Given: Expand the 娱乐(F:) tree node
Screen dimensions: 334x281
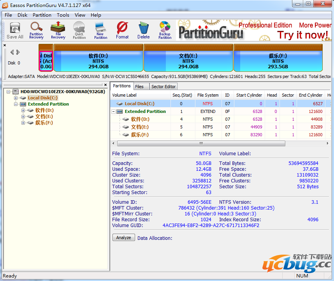Looking at the screenshot, I should pos(23,123).
